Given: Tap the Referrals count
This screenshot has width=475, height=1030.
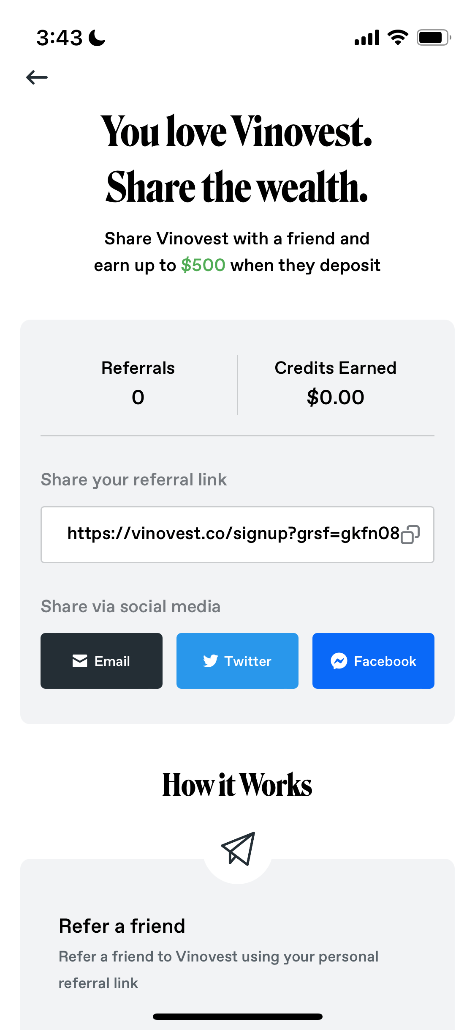Looking at the screenshot, I should 138,397.
